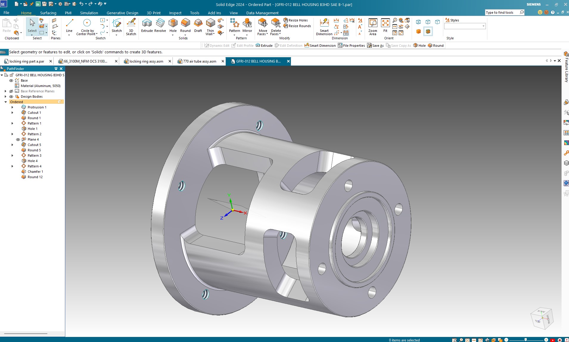Expand the Protrusion 1 feature

point(12,107)
